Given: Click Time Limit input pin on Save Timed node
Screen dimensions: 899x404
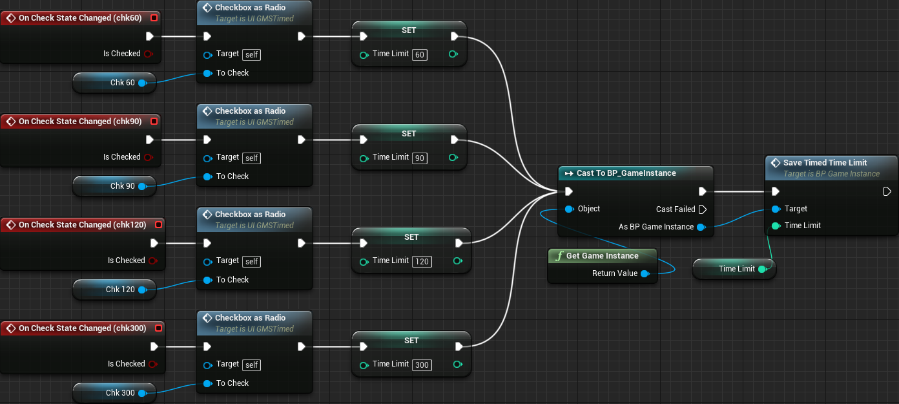Looking at the screenshot, I should click(776, 226).
